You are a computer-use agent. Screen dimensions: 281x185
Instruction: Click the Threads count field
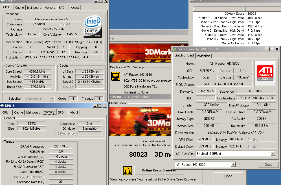click(x=99, y=99)
